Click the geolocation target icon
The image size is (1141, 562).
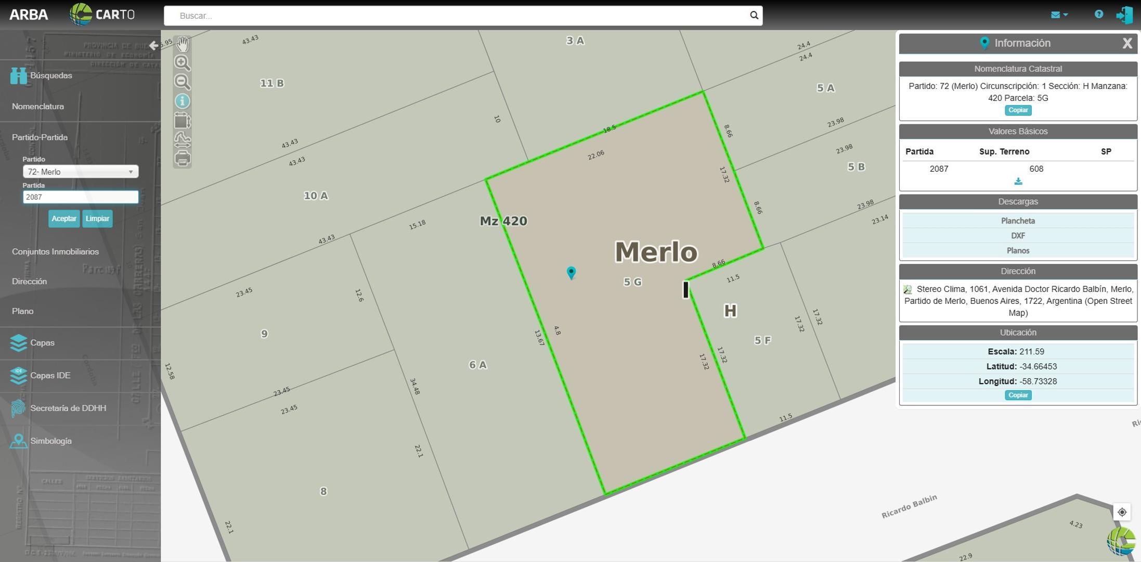coord(1122,512)
